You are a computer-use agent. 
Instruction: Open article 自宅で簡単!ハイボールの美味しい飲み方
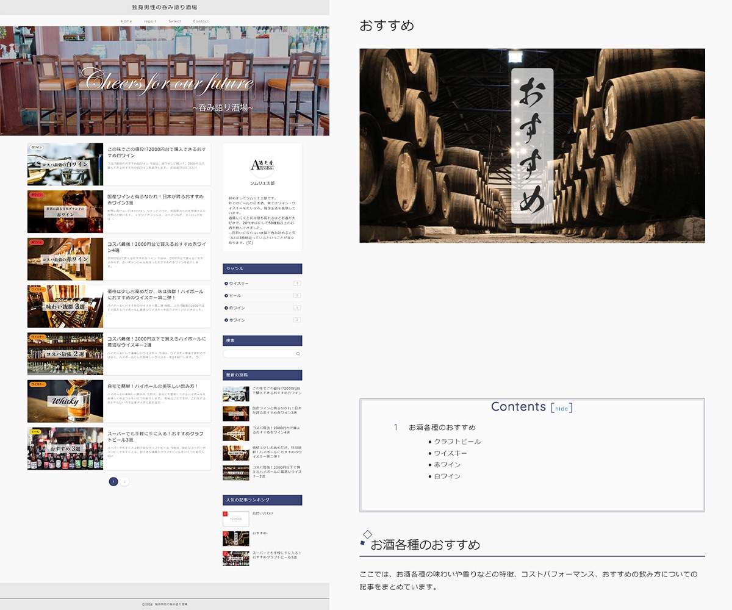153,386
